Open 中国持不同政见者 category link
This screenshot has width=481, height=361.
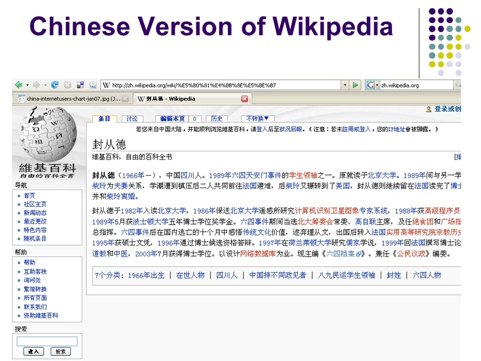(278, 275)
